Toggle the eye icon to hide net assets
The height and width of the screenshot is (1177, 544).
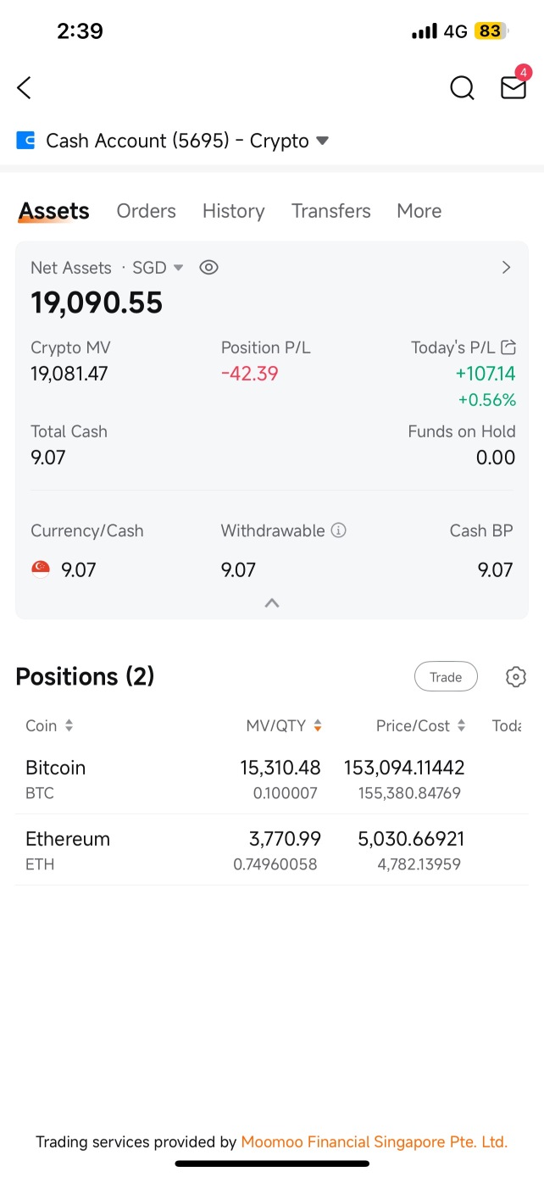click(x=208, y=268)
